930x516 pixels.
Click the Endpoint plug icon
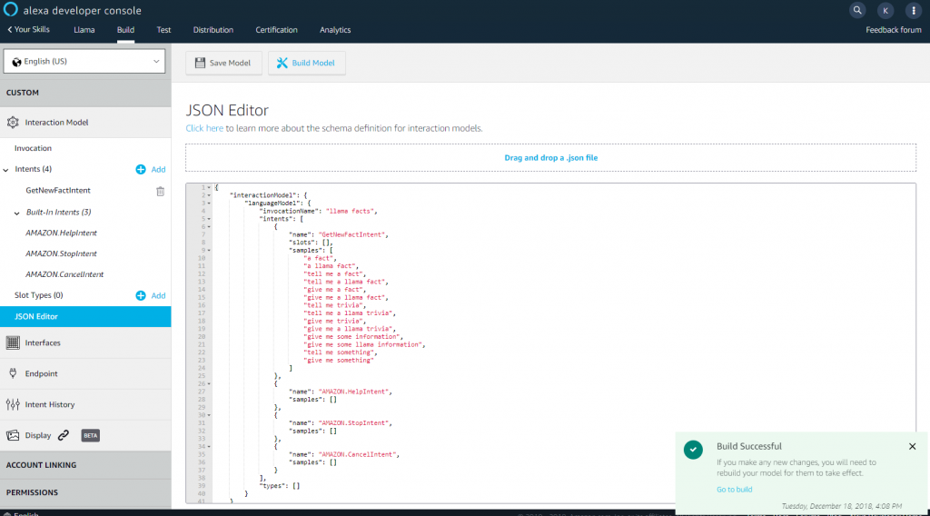[13, 373]
